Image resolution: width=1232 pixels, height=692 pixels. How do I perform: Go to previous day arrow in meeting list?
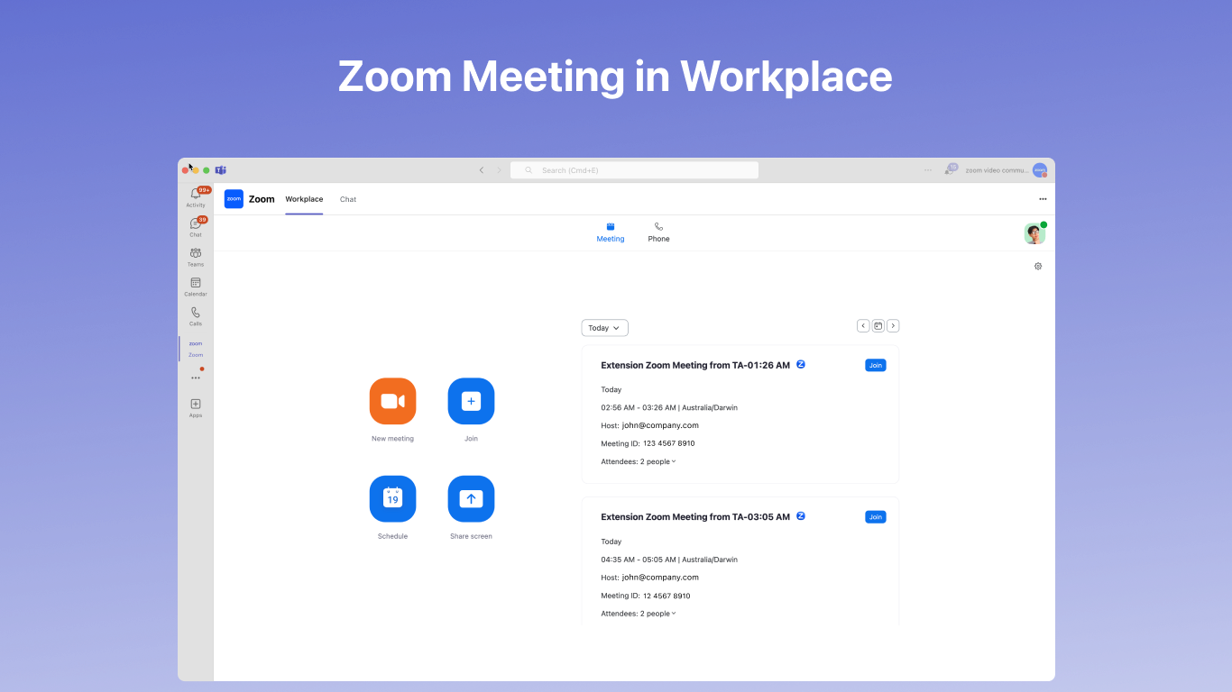(863, 326)
